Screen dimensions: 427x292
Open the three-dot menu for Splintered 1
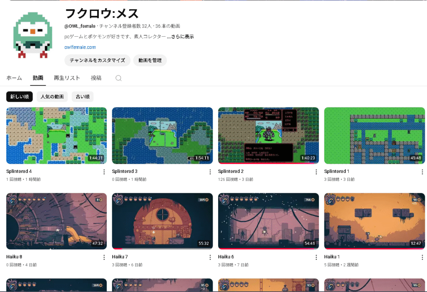coord(422,172)
